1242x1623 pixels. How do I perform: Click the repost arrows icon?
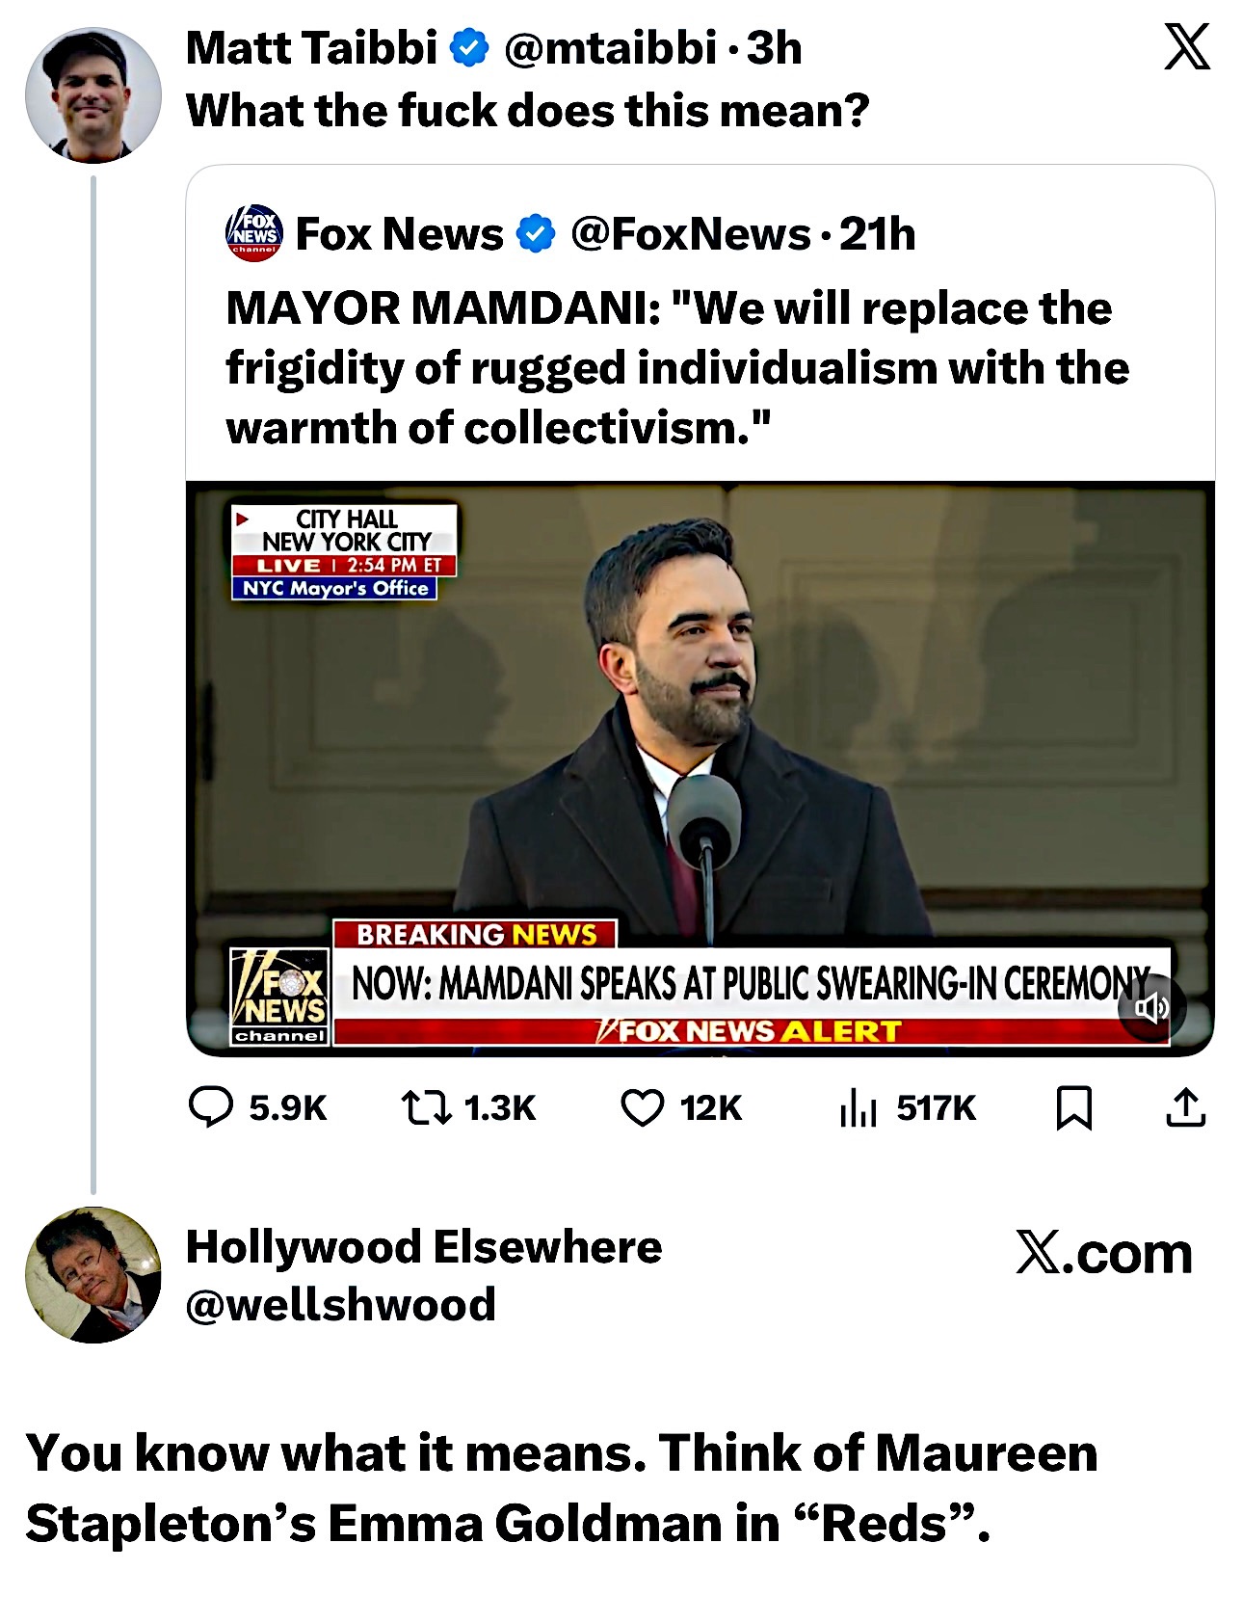point(426,1107)
